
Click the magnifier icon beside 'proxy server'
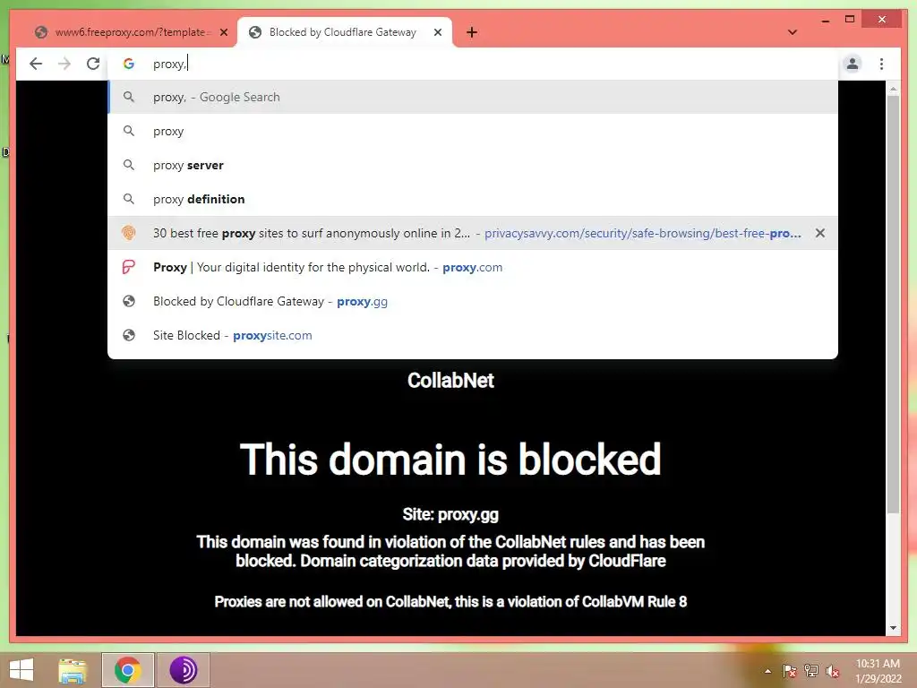129,165
